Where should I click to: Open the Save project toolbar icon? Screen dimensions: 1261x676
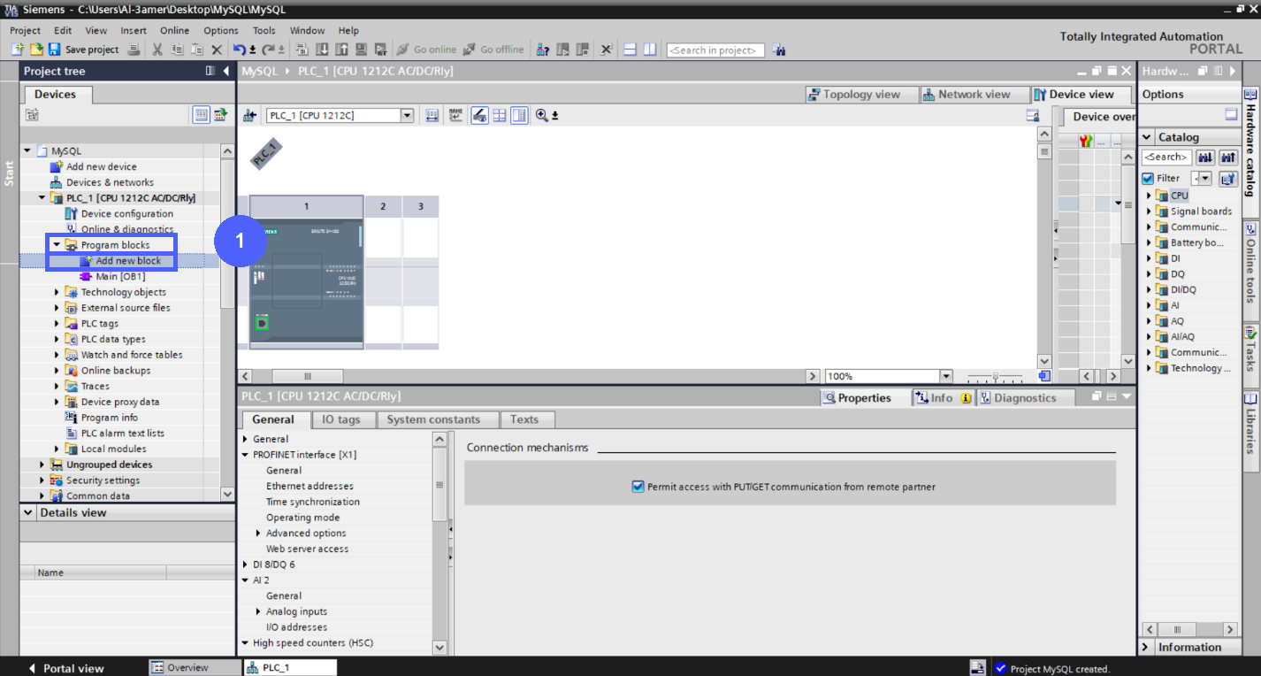(55, 50)
